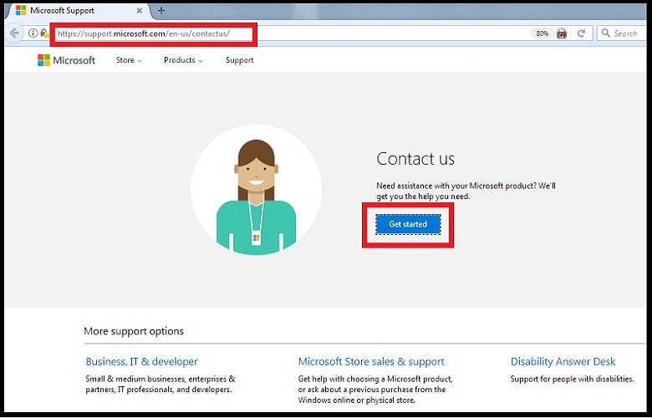Click the extension icon beside zoom level
652x418 pixels.
[562, 33]
